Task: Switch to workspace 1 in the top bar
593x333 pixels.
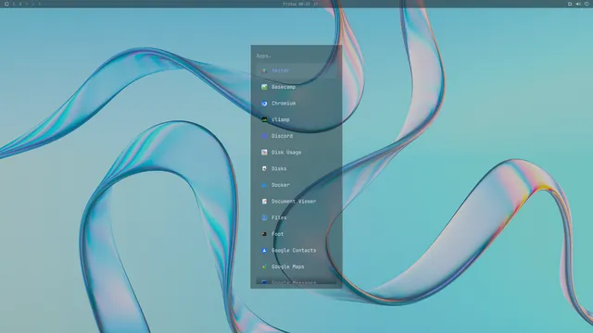Action: pyautogui.click(x=14, y=4)
